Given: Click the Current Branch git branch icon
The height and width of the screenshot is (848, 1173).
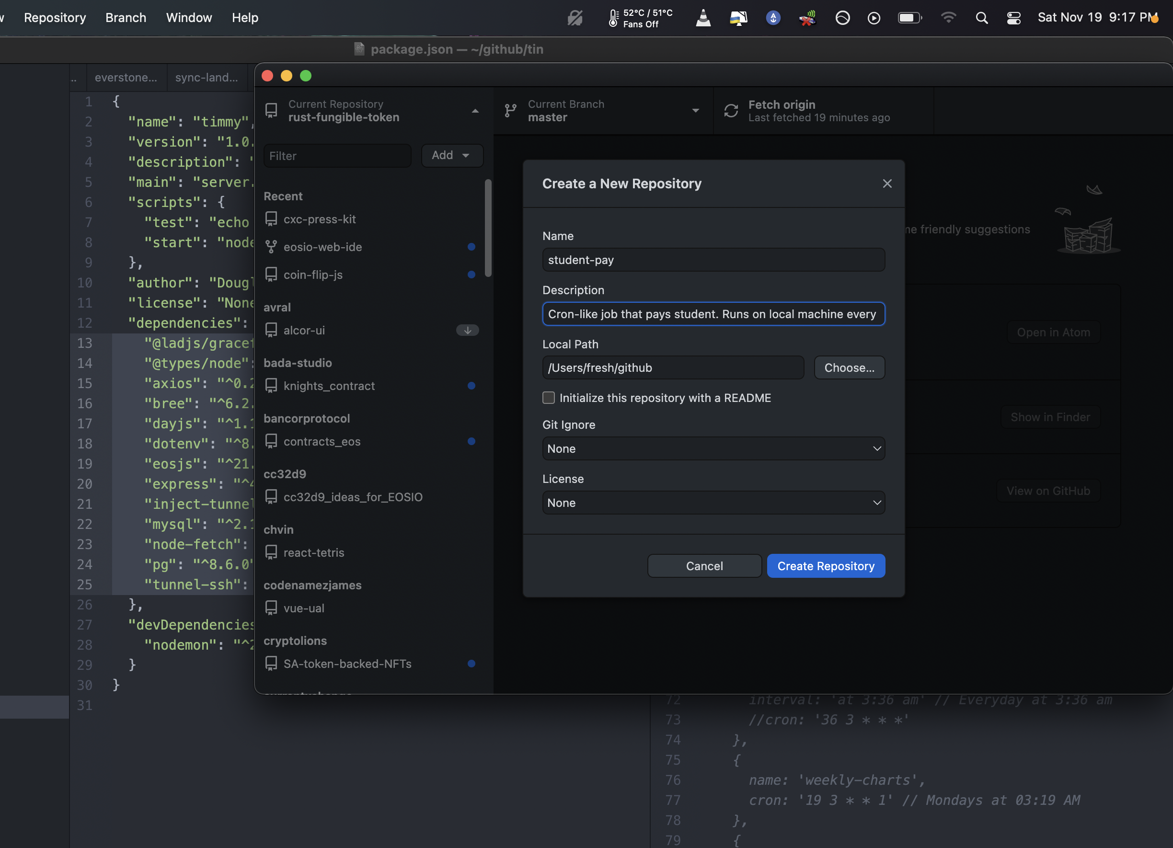Looking at the screenshot, I should tap(510, 111).
